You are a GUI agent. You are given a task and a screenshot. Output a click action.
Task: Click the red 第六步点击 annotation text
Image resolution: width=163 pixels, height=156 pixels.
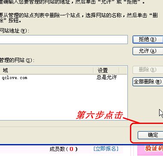tap(100, 115)
